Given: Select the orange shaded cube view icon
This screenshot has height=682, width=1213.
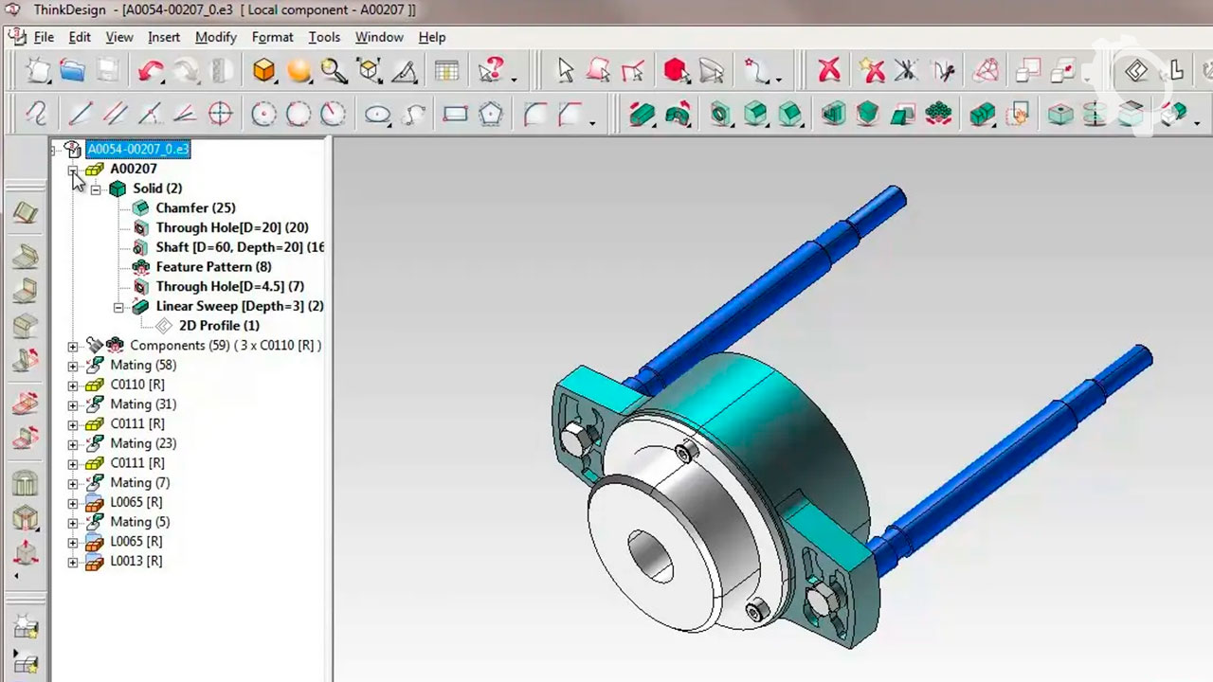Looking at the screenshot, I should [264, 71].
